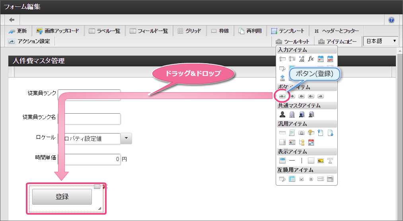Select the calendar grid general item

311,142
